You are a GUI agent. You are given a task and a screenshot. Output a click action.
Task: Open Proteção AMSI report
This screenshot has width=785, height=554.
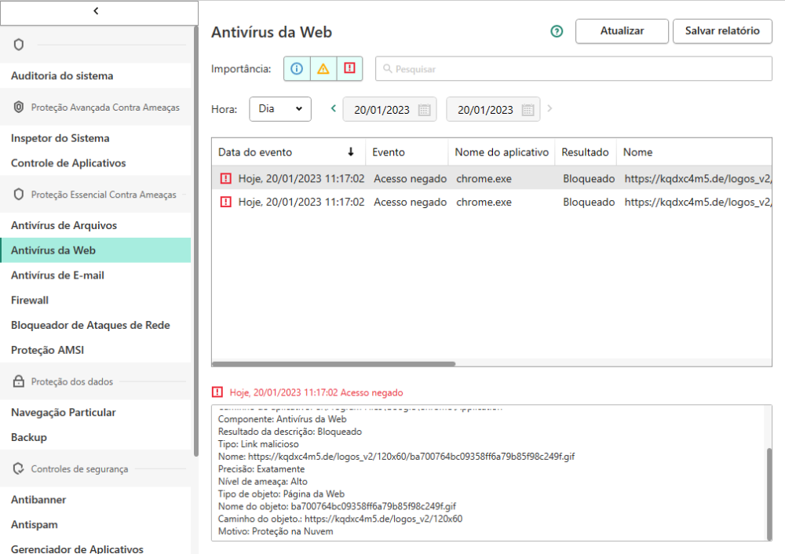[x=95, y=350]
